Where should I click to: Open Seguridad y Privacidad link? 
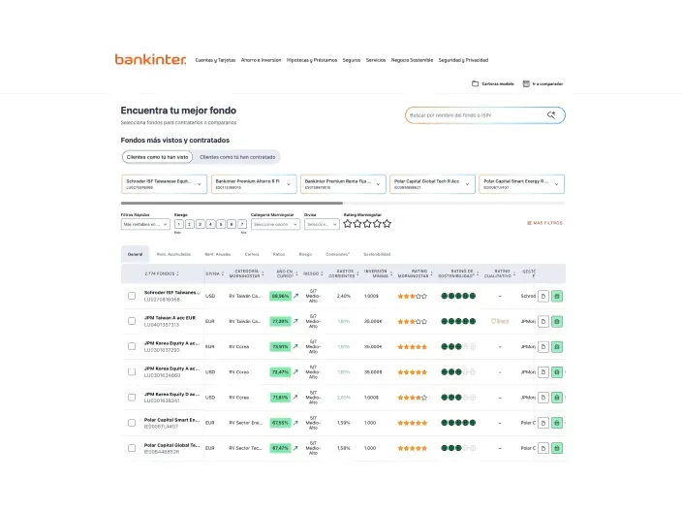(463, 60)
